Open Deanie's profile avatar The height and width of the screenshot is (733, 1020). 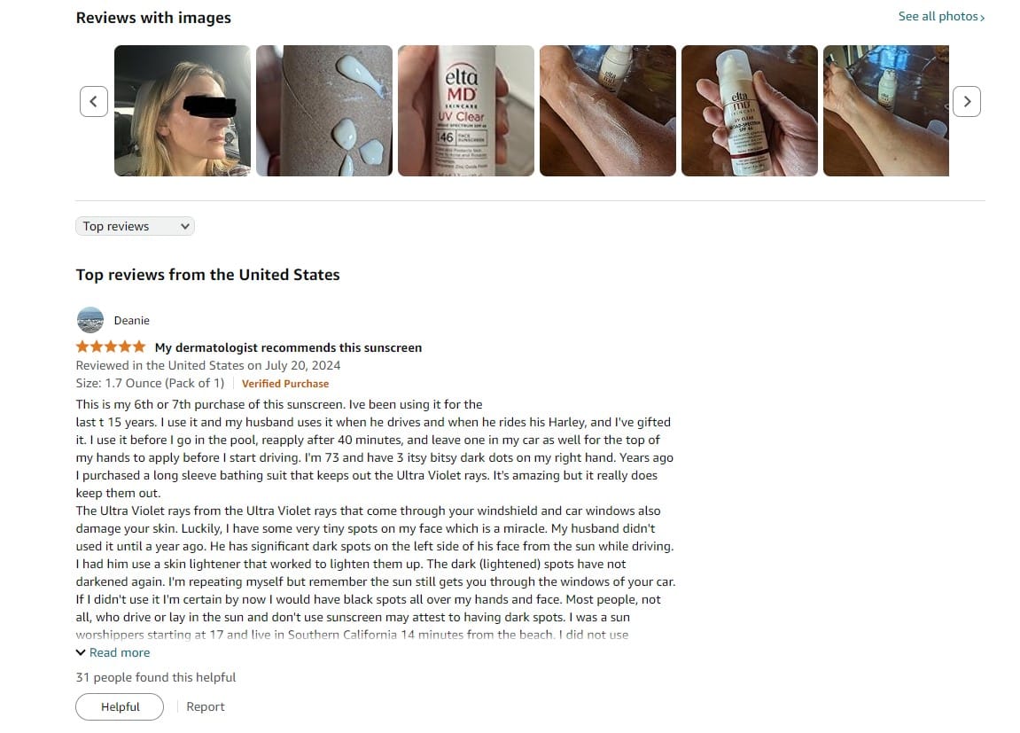click(x=90, y=320)
